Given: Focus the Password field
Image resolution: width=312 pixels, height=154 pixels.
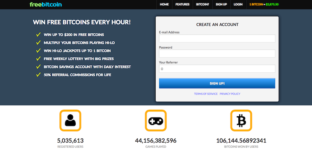Looking at the screenshot, I should 217,54.
